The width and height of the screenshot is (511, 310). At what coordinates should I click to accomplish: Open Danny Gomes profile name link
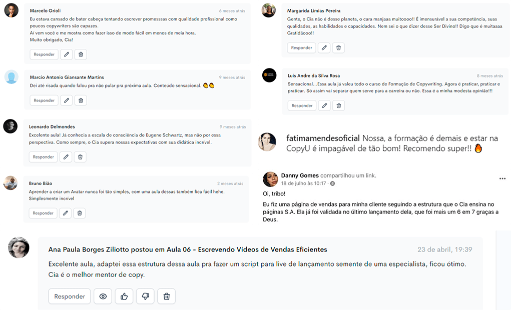click(x=300, y=175)
